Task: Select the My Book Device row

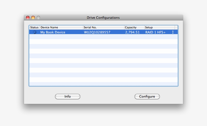Action: 53,32
